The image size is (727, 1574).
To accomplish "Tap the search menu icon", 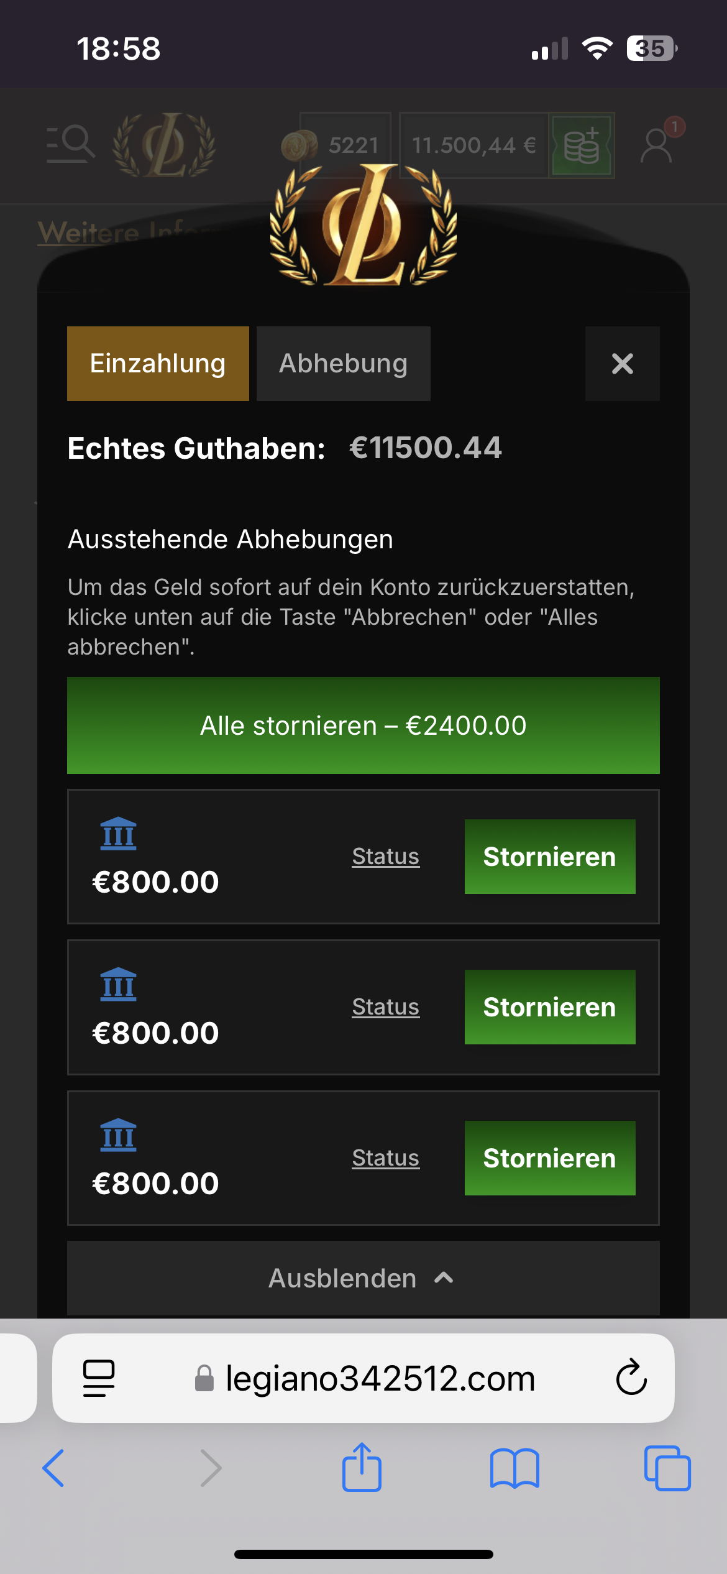I will pyautogui.click(x=71, y=144).
